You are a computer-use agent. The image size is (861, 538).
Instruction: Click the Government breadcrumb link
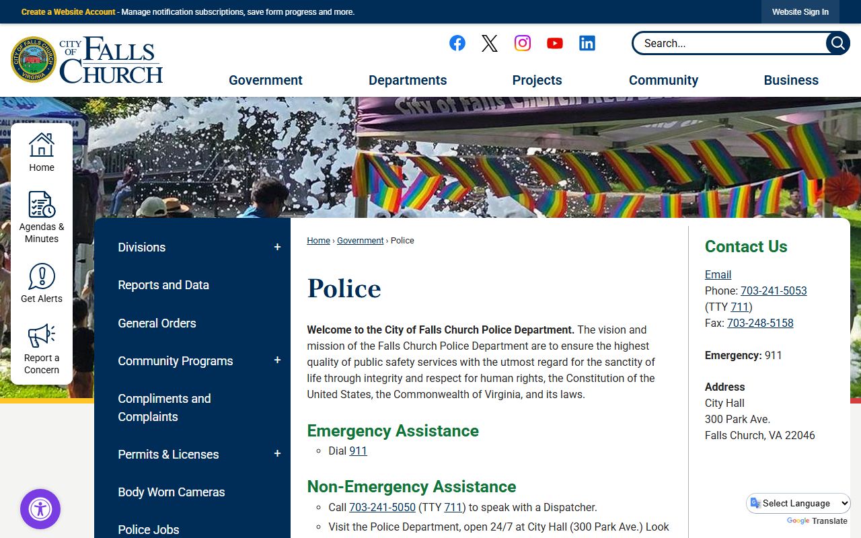360,240
